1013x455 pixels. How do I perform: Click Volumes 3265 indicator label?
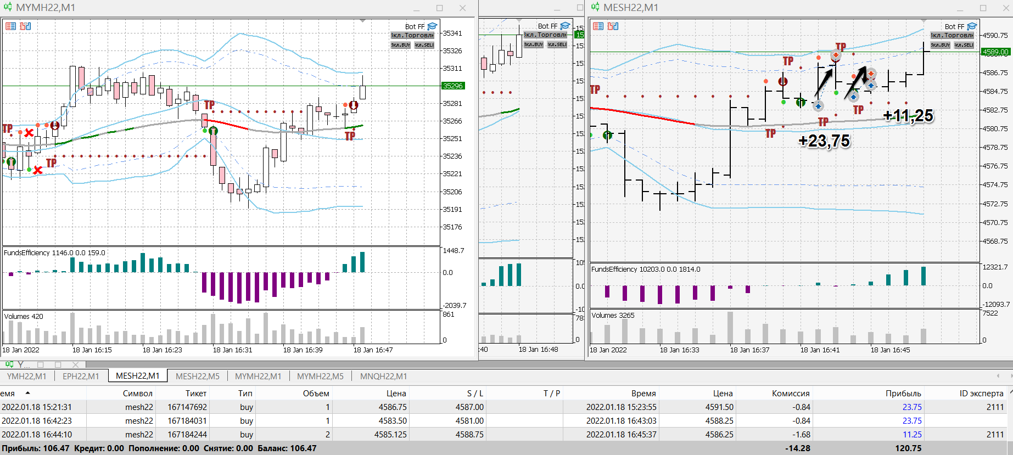(x=613, y=316)
